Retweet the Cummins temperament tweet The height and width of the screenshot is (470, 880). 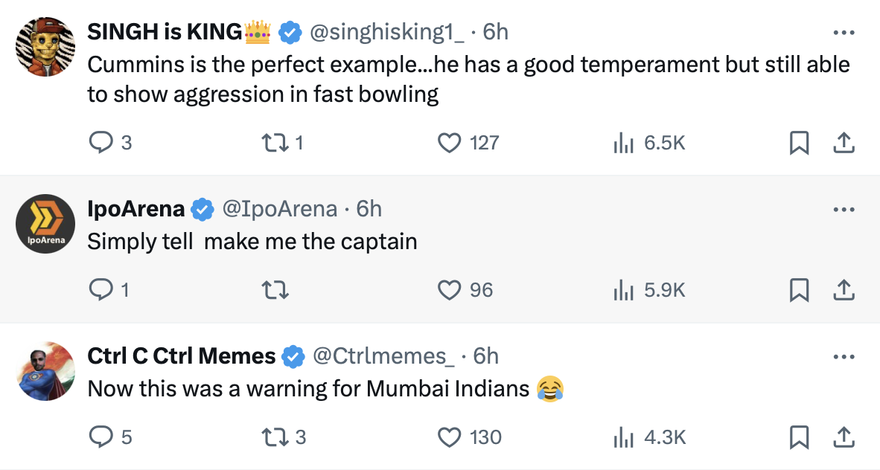pos(275,142)
